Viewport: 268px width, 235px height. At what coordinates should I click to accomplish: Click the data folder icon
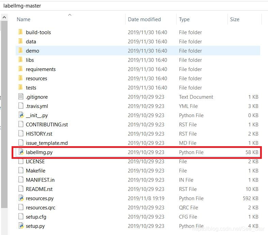[20, 41]
